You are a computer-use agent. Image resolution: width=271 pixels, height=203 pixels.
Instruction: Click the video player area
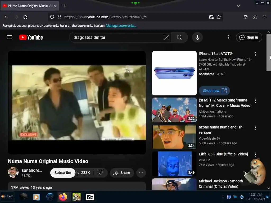[x=77, y=103]
